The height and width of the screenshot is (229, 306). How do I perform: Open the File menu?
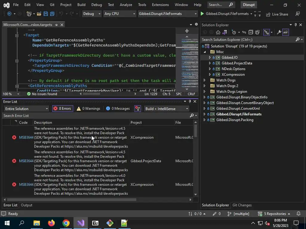tap(16, 5)
